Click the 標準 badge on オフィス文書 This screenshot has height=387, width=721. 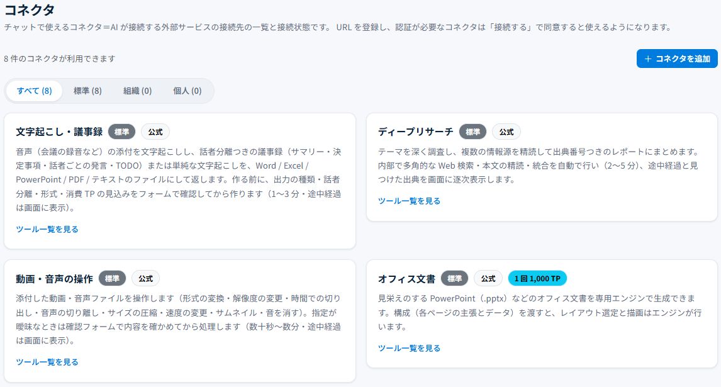(454, 278)
